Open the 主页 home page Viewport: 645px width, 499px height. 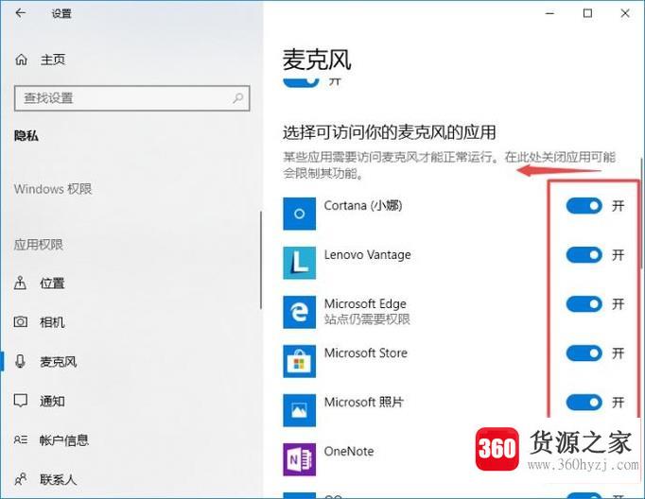pos(53,60)
